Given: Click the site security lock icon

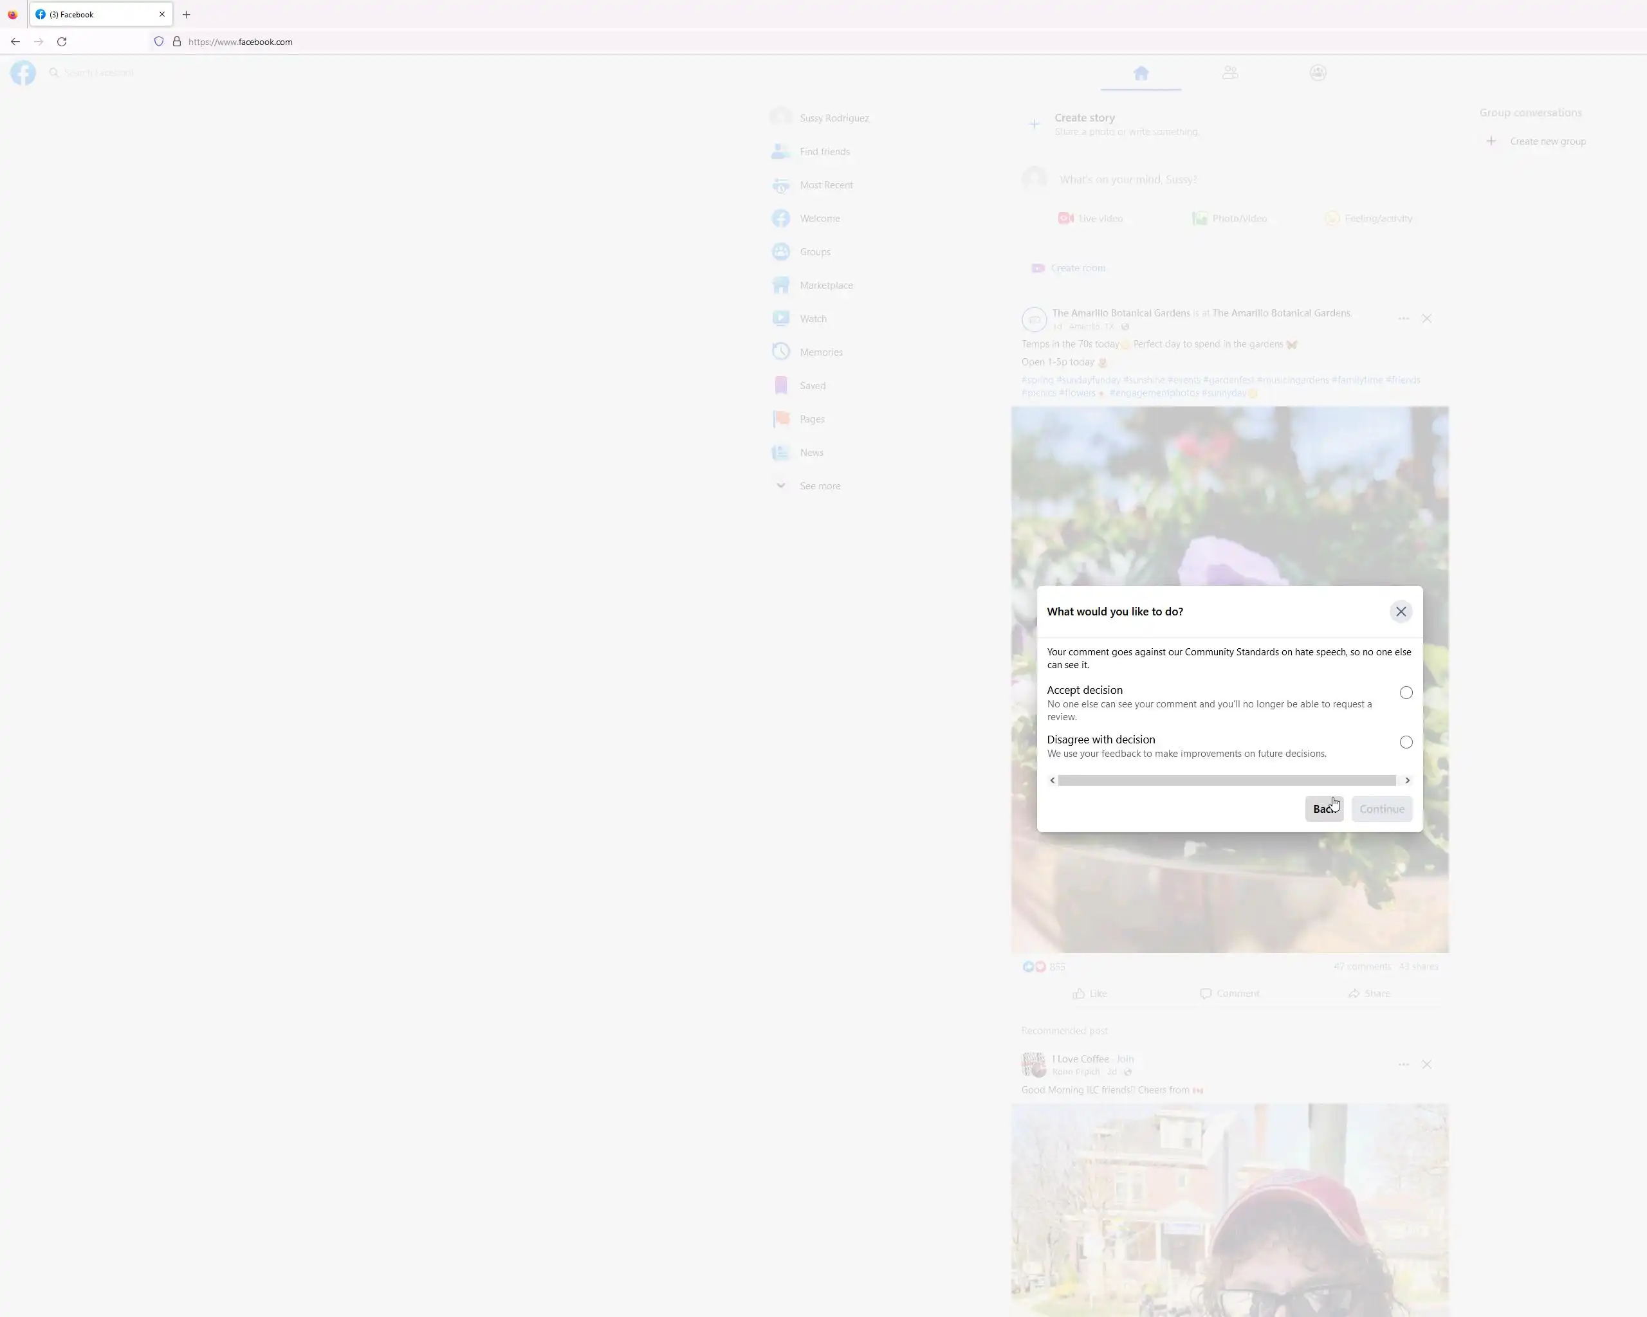Looking at the screenshot, I should [176, 42].
